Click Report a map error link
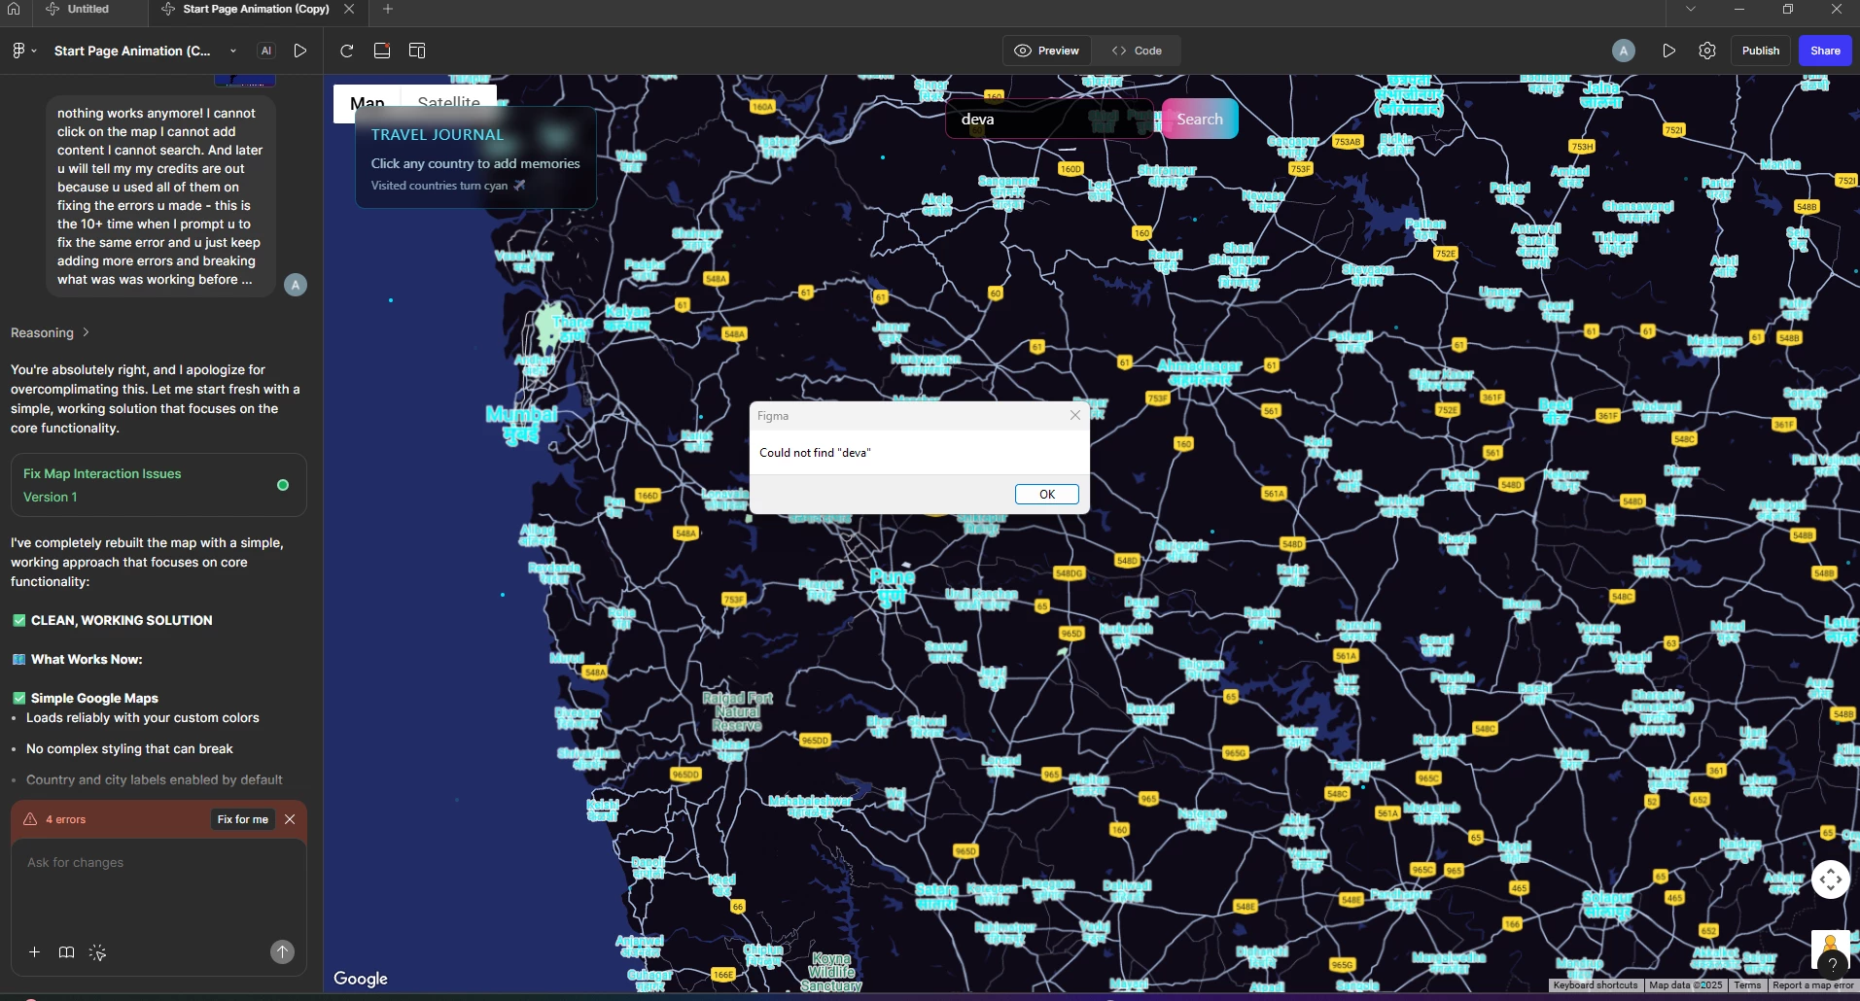 coord(1813,984)
